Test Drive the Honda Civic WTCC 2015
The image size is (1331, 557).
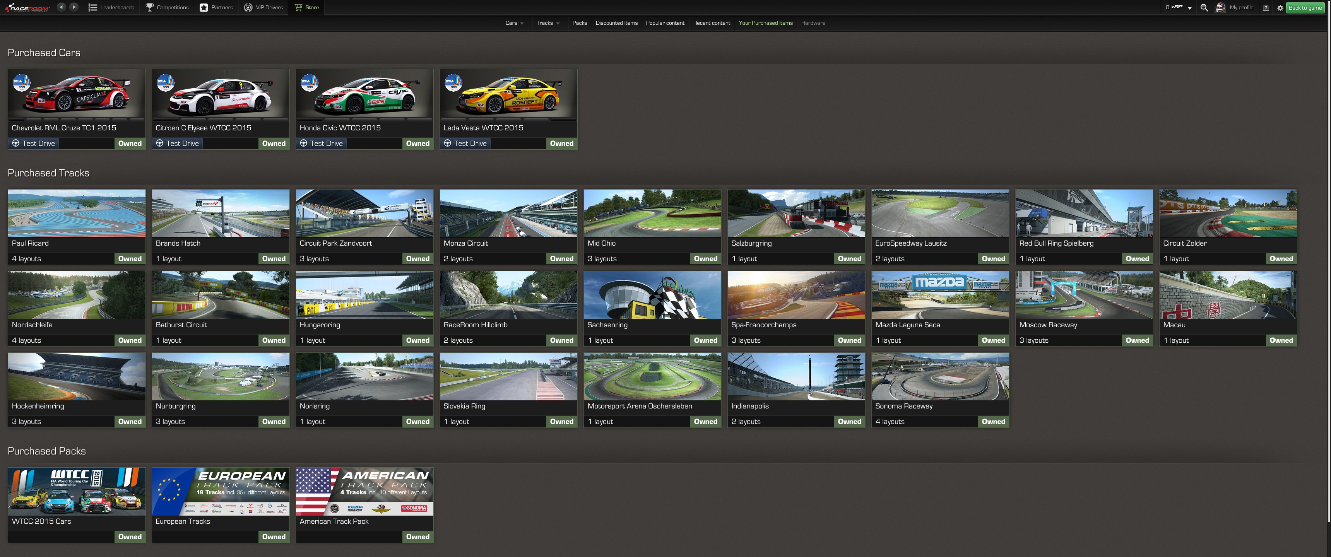tap(322, 143)
